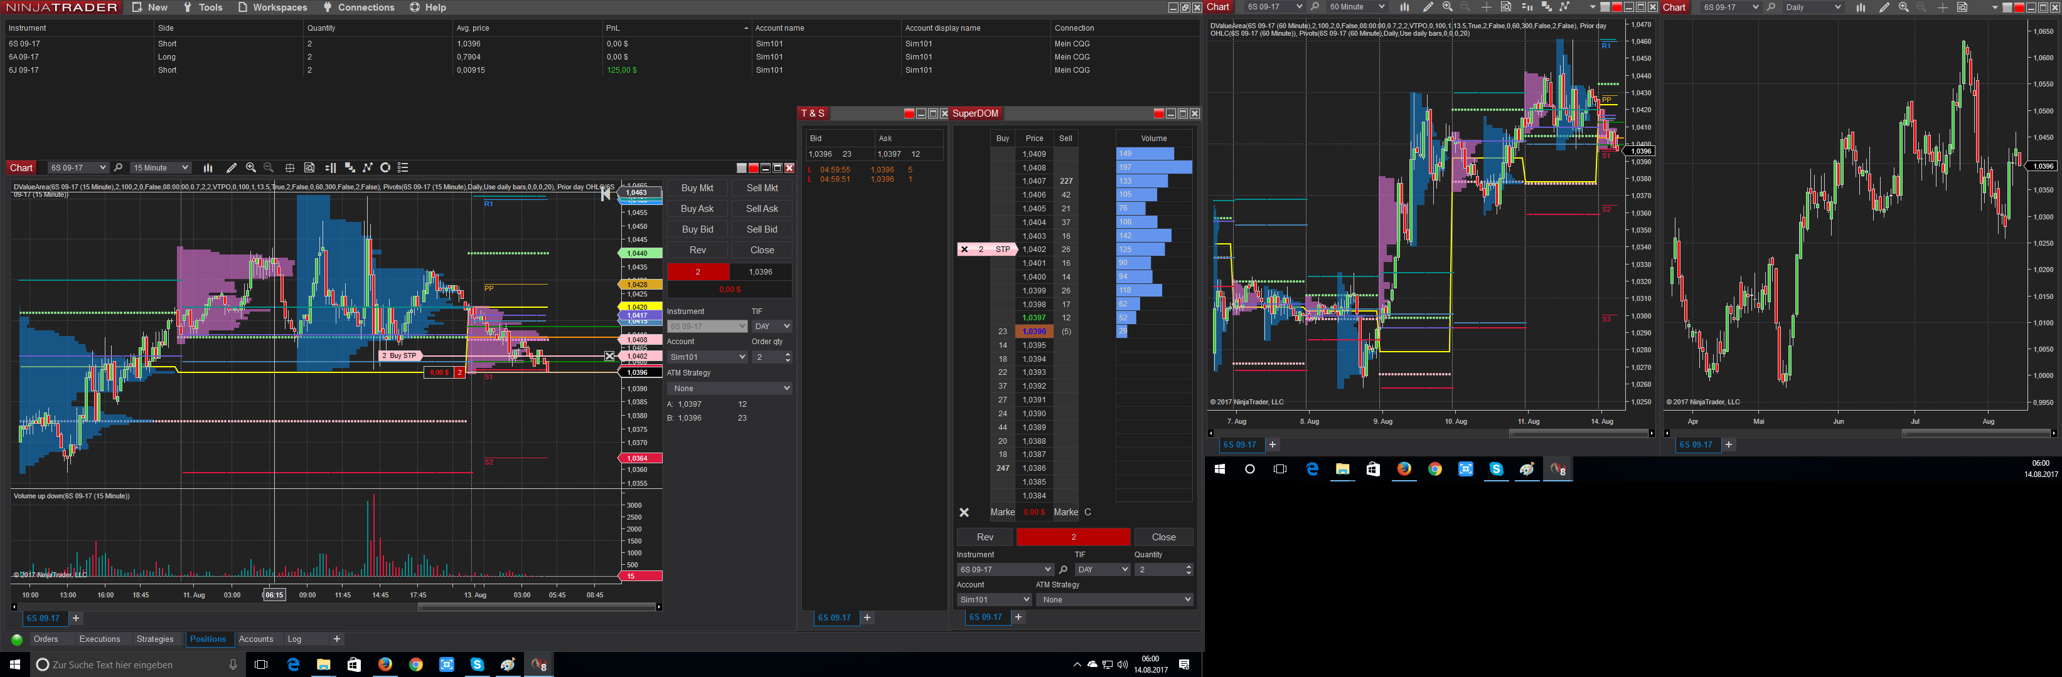Open the New menu

click(x=150, y=7)
